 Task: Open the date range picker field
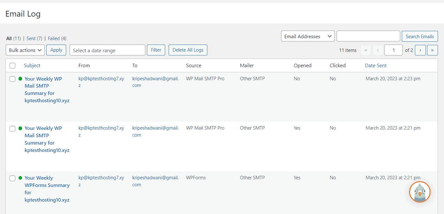point(107,50)
